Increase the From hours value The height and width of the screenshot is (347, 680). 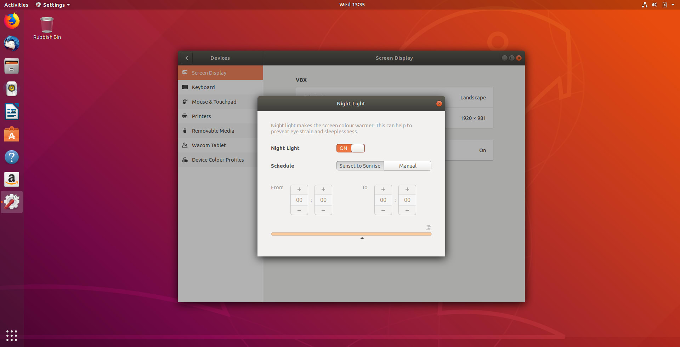(299, 190)
